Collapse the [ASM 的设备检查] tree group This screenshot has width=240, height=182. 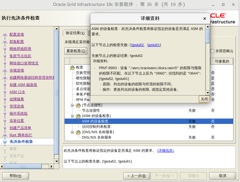point(72,116)
